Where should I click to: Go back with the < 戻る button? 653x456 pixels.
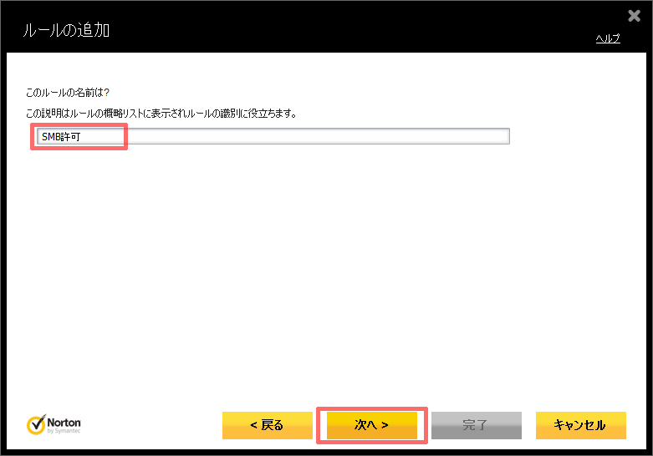click(267, 425)
